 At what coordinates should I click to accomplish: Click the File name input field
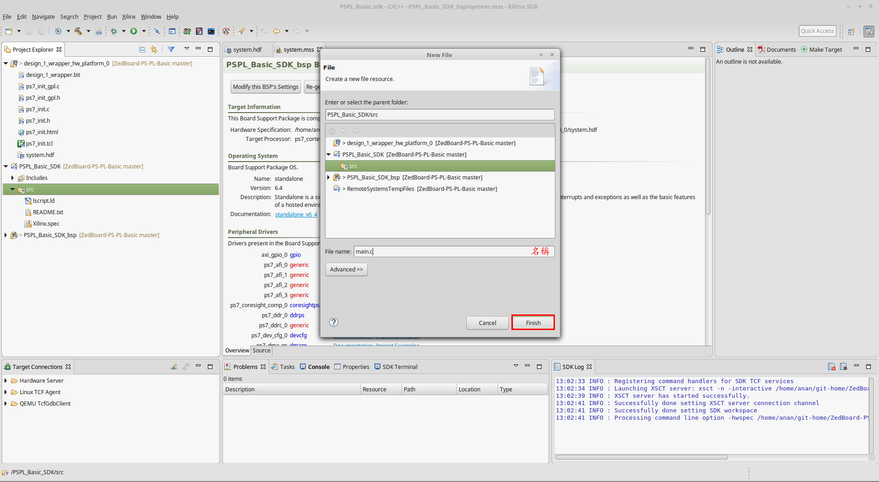pos(454,251)
